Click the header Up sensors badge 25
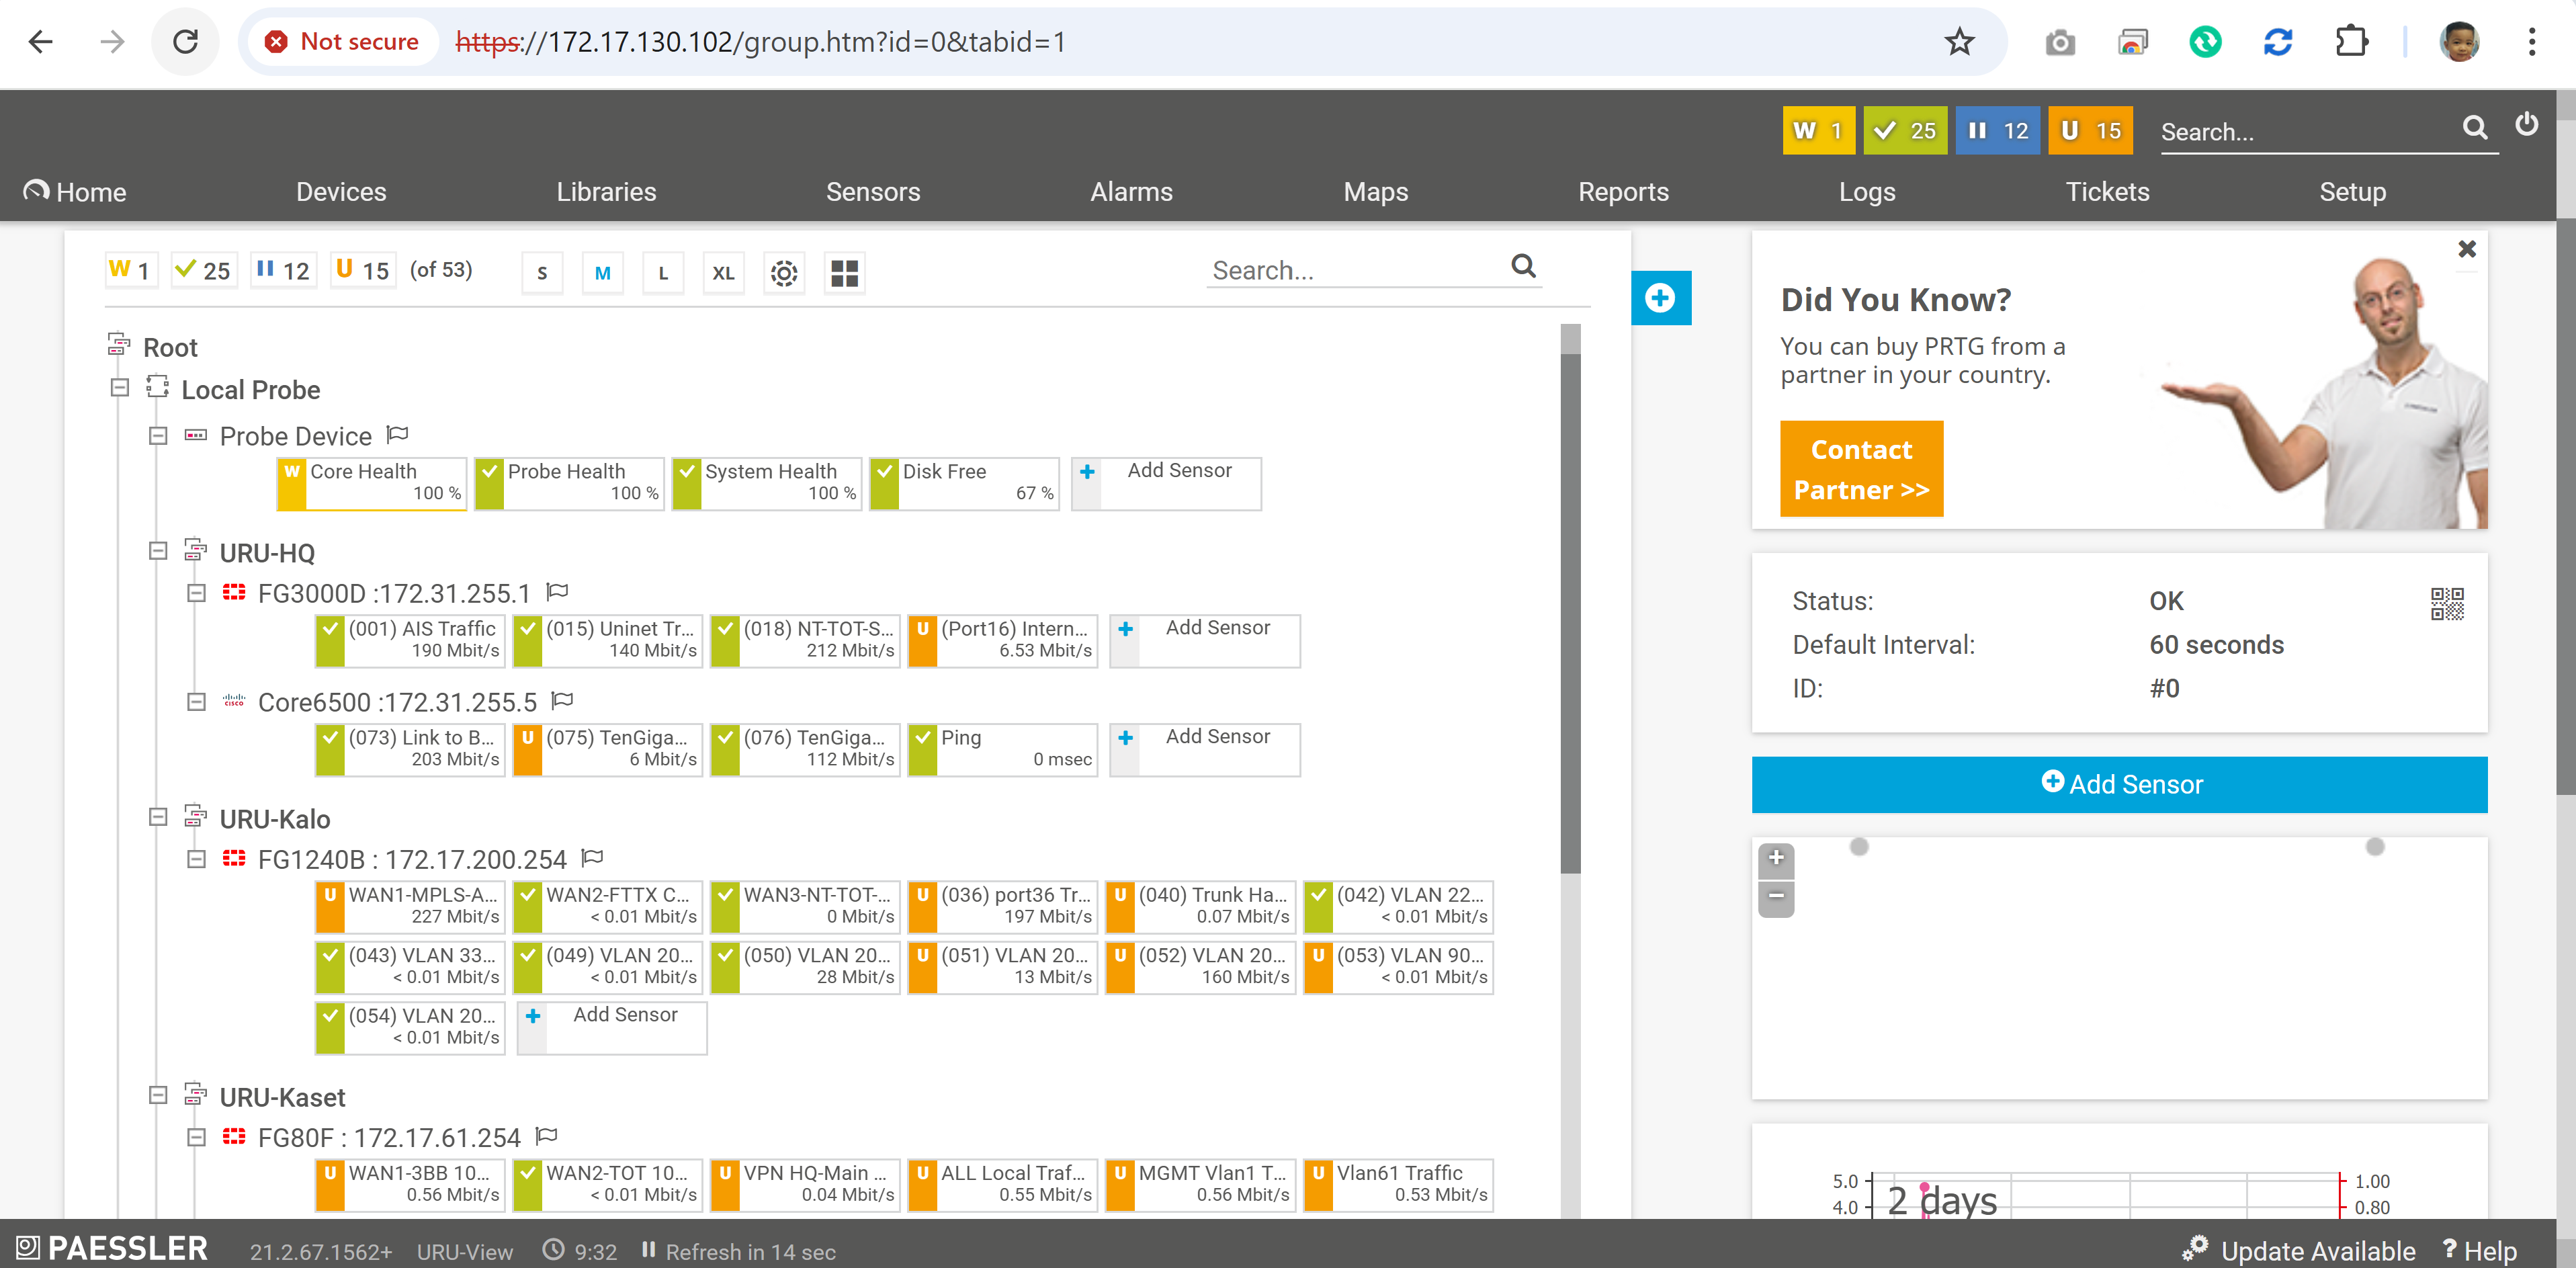This screenshot has height=1268, width=2576. click(x=1905, y=130)
